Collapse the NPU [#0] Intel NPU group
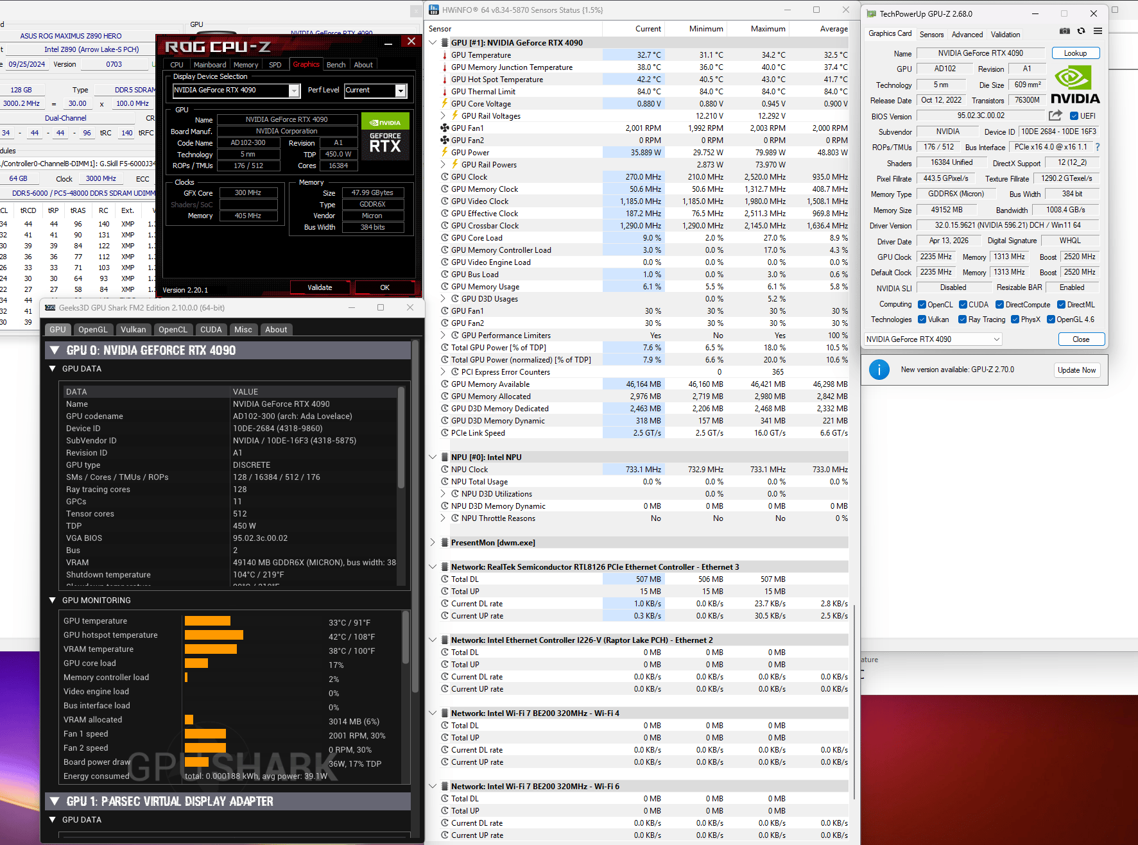This screenshot has width=1138, height=845. coord(433,457)
